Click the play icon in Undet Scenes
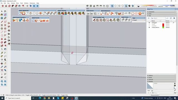Screen dimensions: 178x100 pos(98,14)
